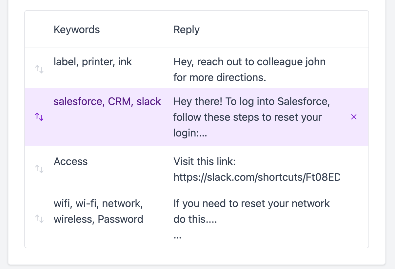Click reorder arrows beside label, printer, ink
Screen dimensions: 395x269
click(39, 69)
